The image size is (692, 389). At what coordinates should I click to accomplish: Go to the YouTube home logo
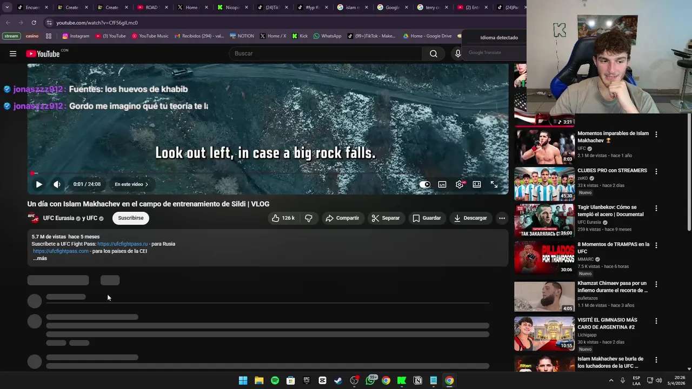click(43, 53)
